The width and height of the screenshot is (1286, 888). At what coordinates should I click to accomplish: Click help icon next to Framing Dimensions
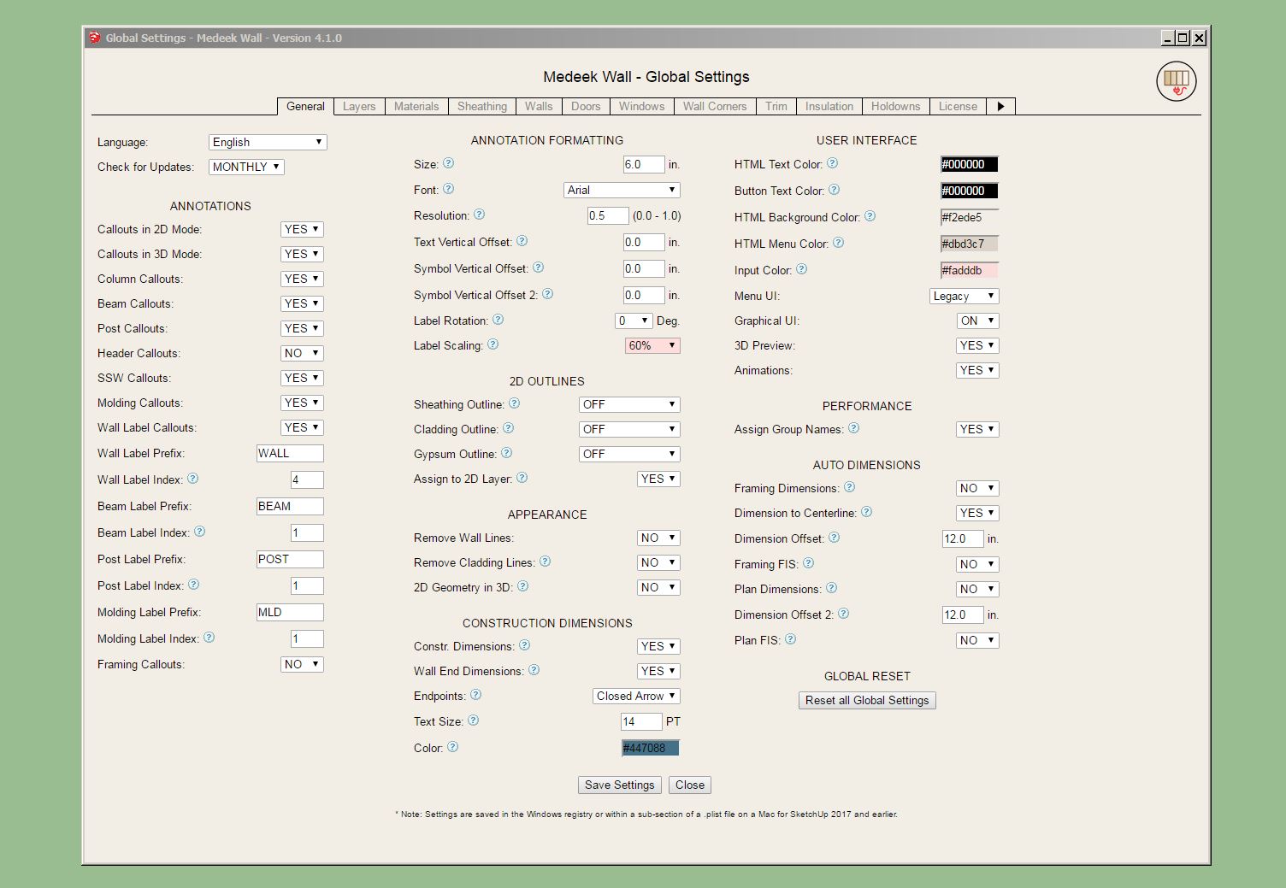click(x=849, y=487)
